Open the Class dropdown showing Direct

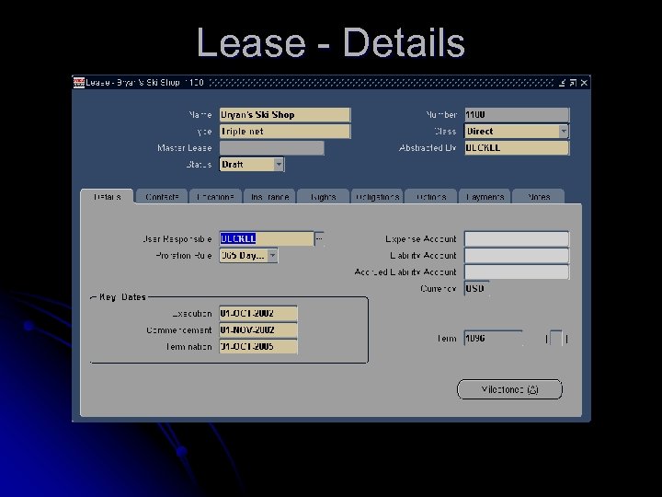517,132
